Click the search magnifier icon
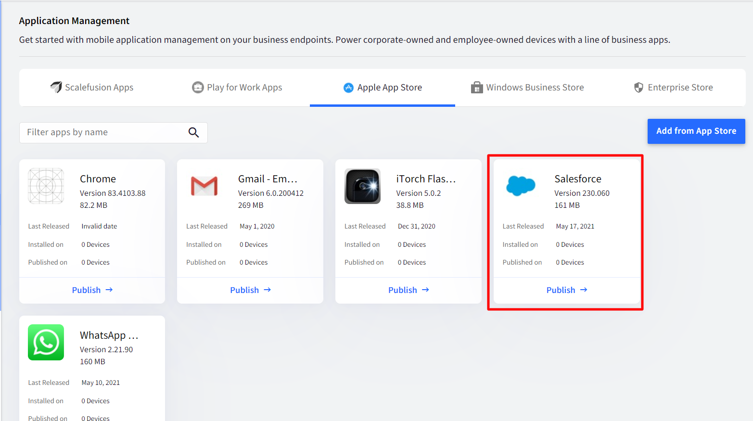Viewport: 753px width, 421px height. click(x=193, y=132)
